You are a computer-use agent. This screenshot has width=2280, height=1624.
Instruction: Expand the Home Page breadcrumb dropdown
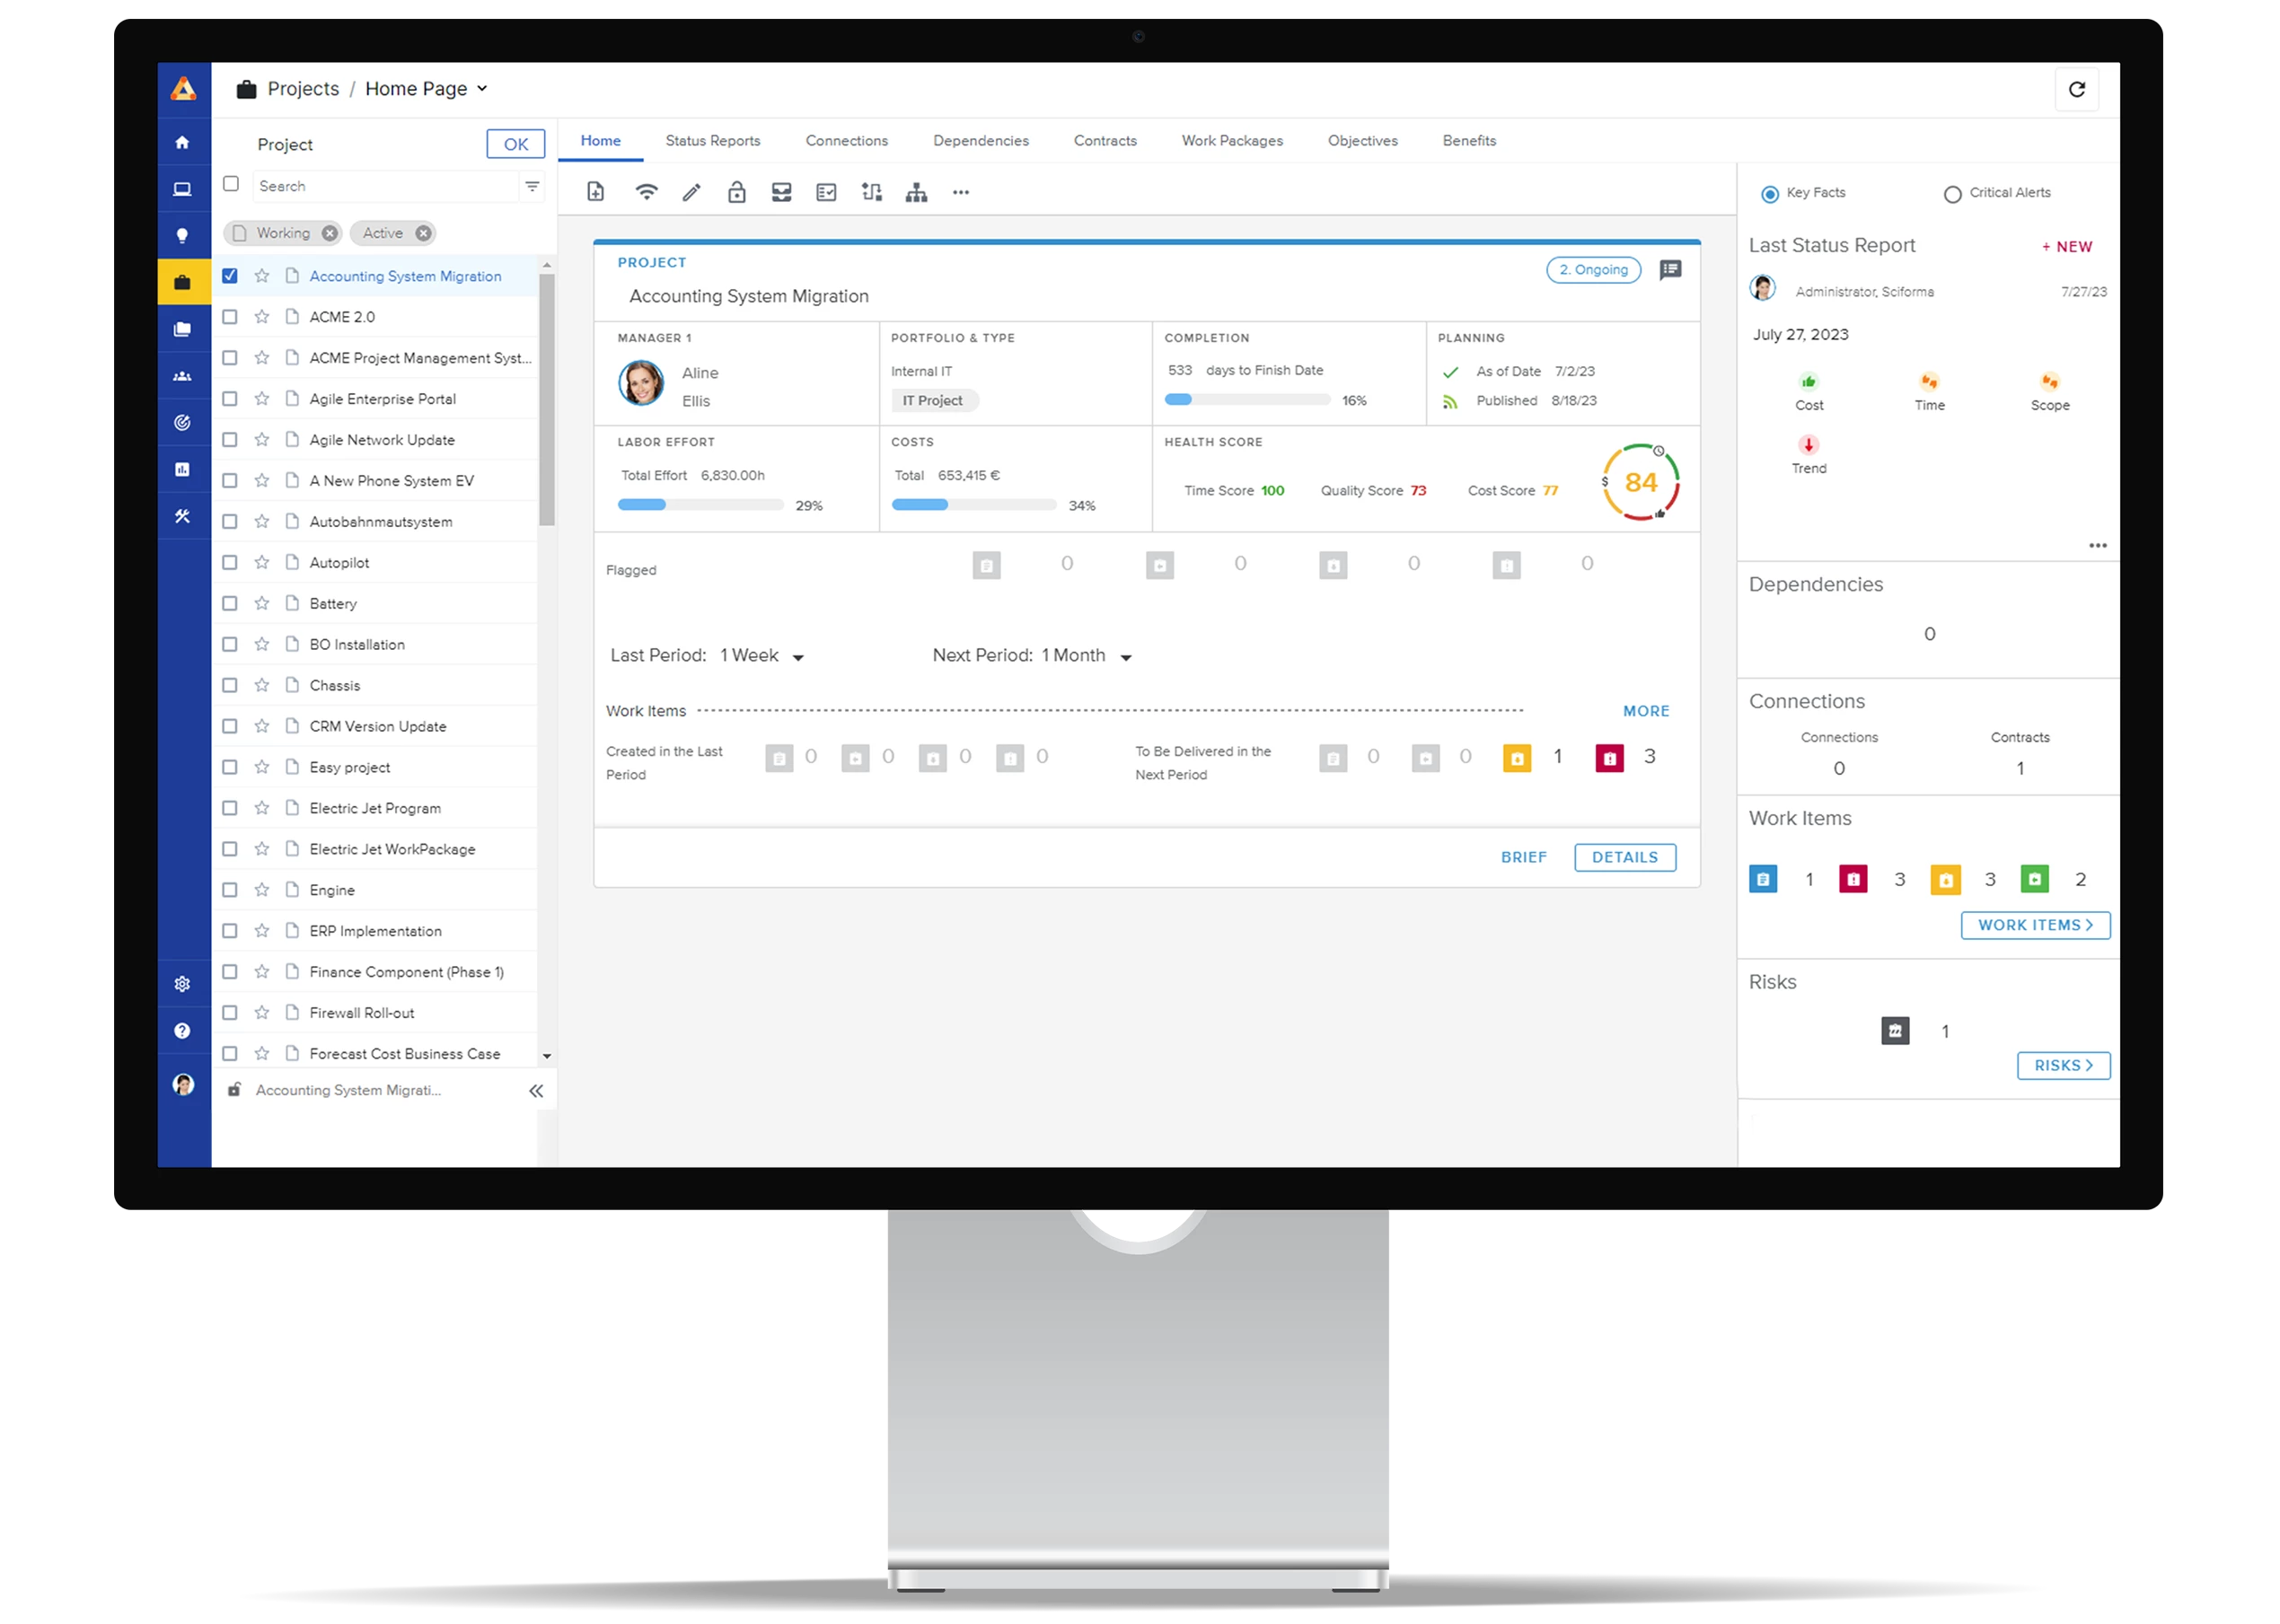pyautogui.click(x=482, y=89)
